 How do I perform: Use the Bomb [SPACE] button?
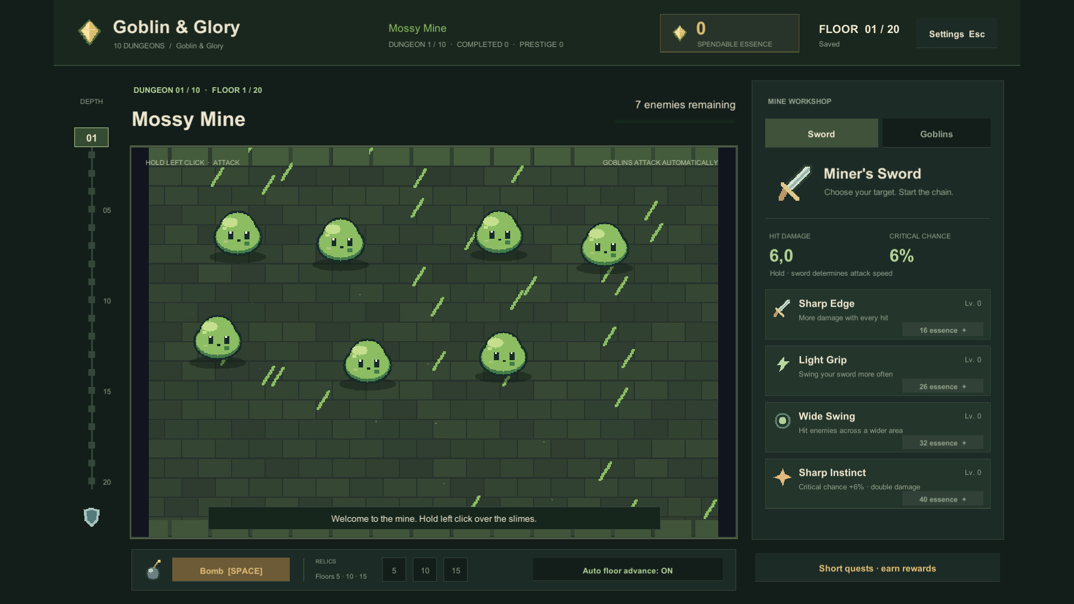pos(231,570)
